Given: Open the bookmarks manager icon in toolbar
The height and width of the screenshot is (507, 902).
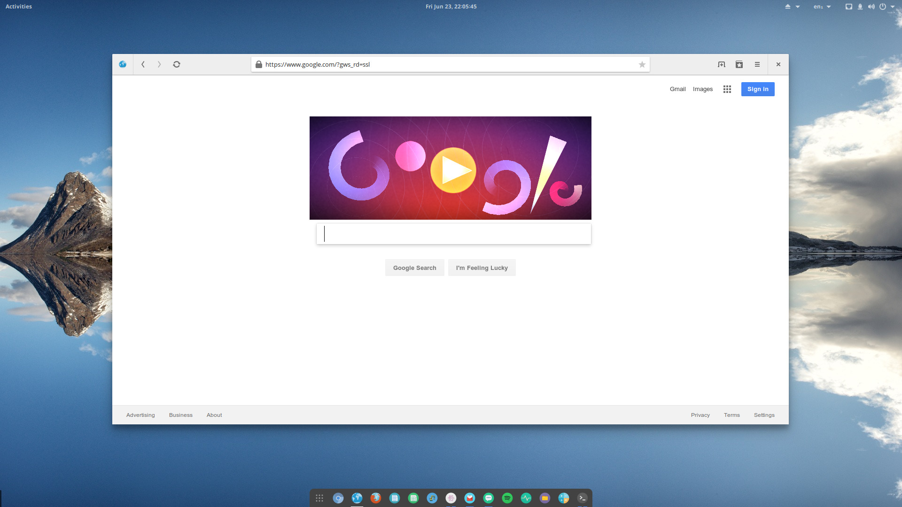Looking at the screenshot, I should point(739,64).
